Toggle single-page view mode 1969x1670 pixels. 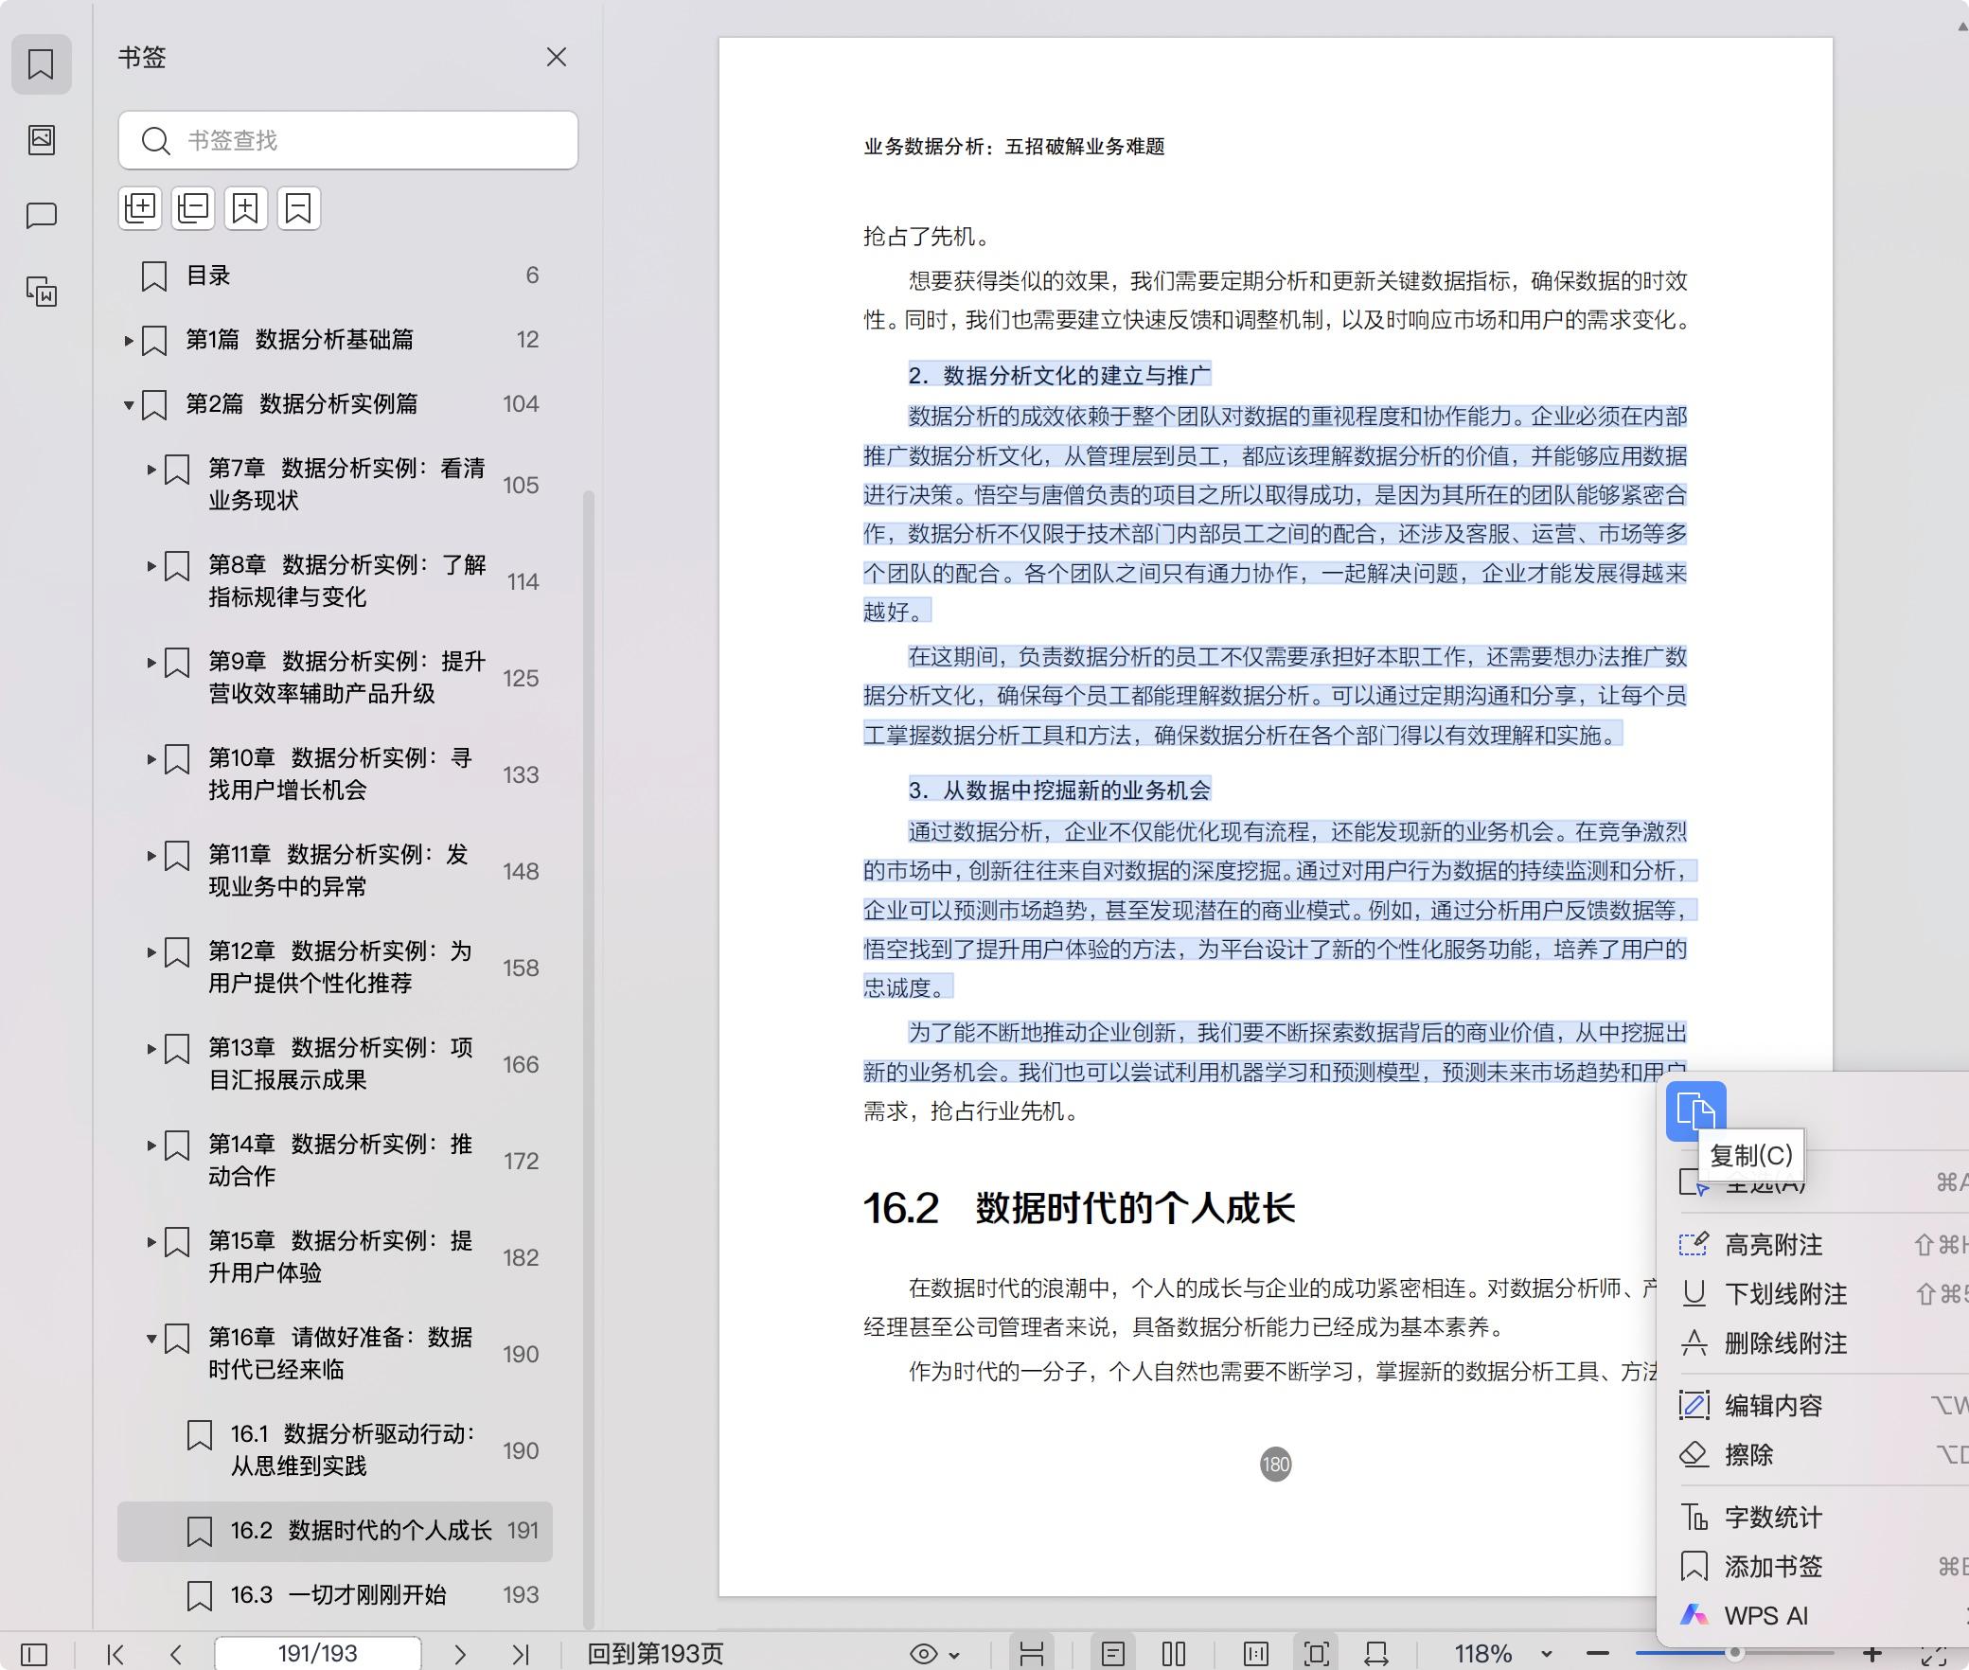(x=1113, y=1654)
